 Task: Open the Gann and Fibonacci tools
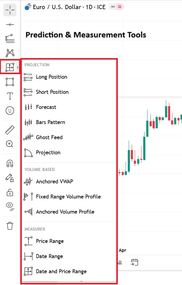pyautogui.click(x=10, y=38)
